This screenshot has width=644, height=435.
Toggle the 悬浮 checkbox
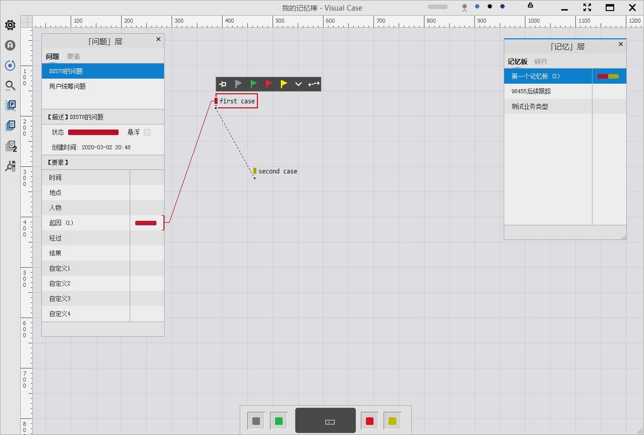pyautogui.click(x=147, y=132)
